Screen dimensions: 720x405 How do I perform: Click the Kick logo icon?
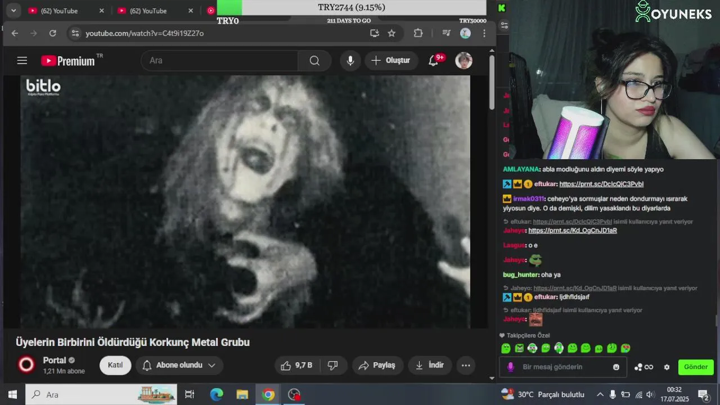point(502,8)
